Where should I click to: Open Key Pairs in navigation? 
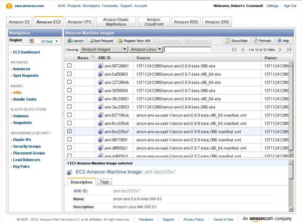(x=22, y=167)
